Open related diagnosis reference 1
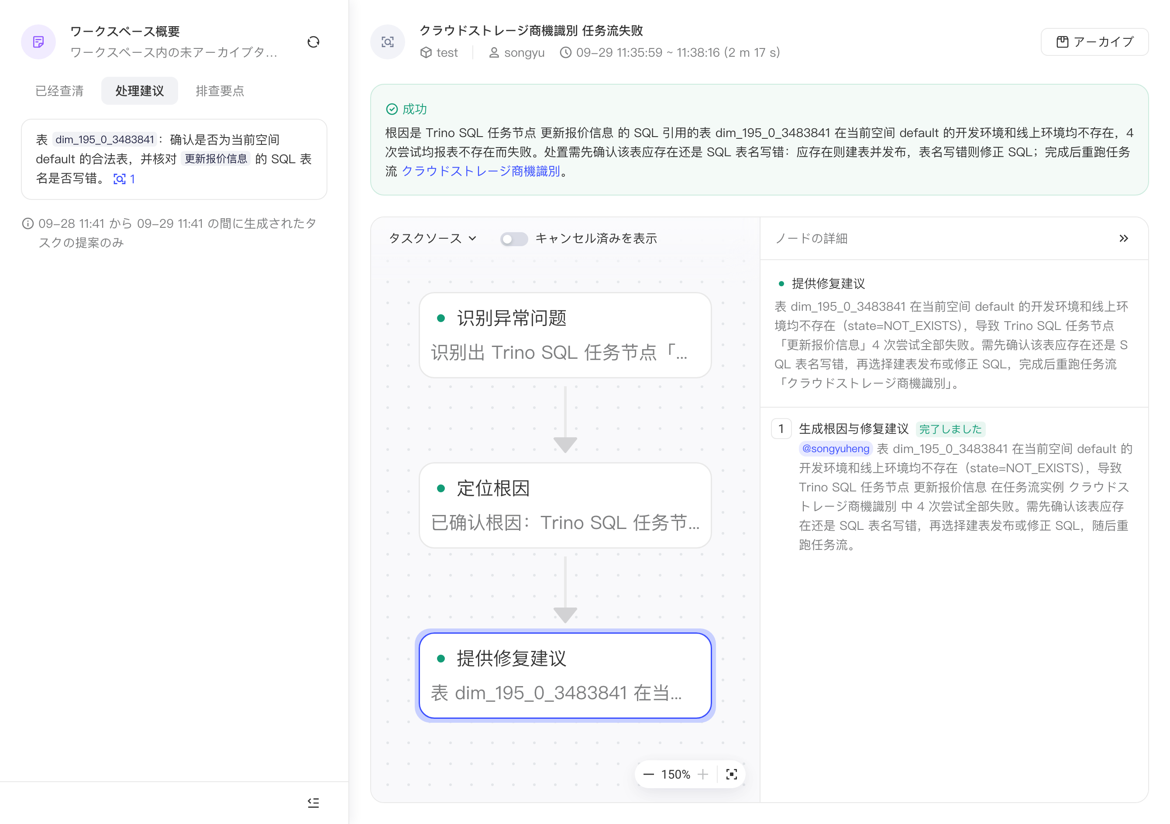1170x824 pixels. 124,179
